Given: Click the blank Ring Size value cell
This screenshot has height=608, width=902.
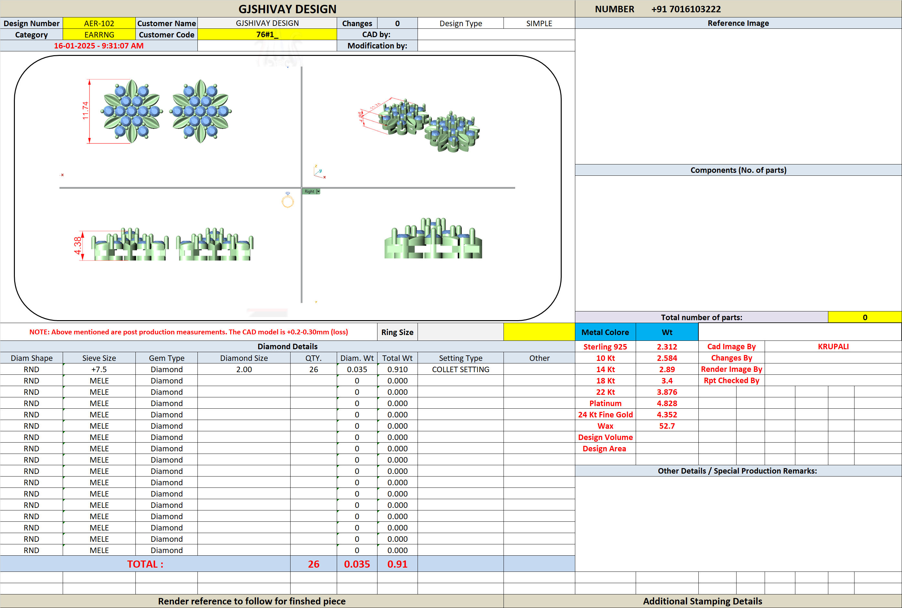Looking at the screenshot, I should pos(460,332).
